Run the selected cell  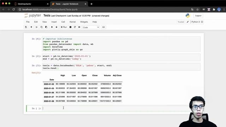click(64, 27)
